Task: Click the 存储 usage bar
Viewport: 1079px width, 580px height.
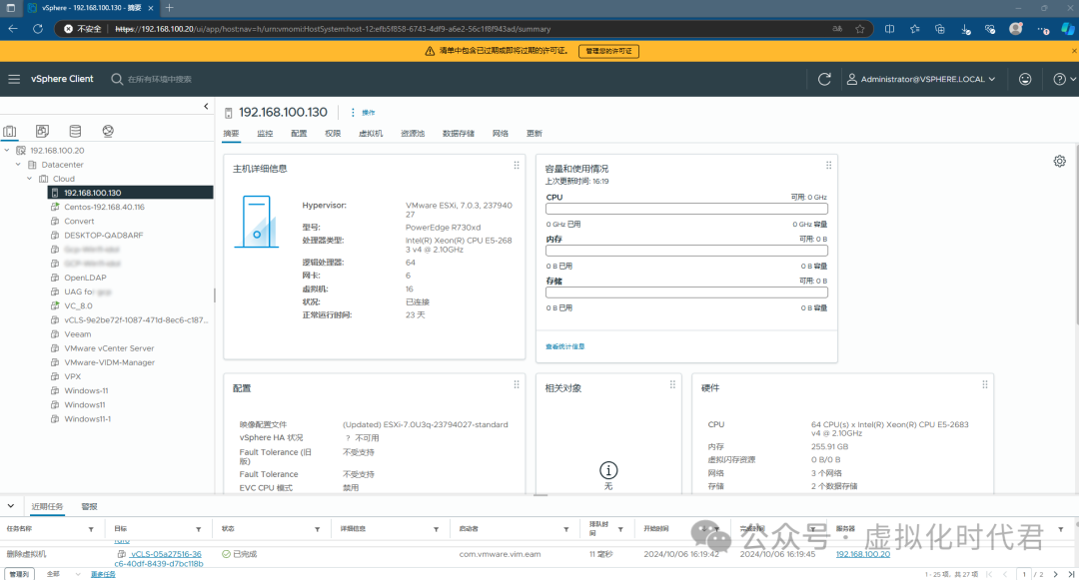Action: (686, 292)
